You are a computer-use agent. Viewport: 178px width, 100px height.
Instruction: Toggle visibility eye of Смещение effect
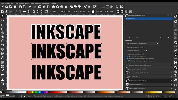[x=127, y=19]
